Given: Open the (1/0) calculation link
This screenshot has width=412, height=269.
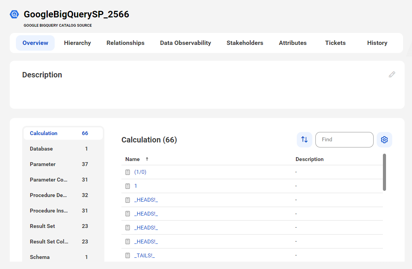Looking at the screenshot, I should pyautogui.click(x=140, y=172).
